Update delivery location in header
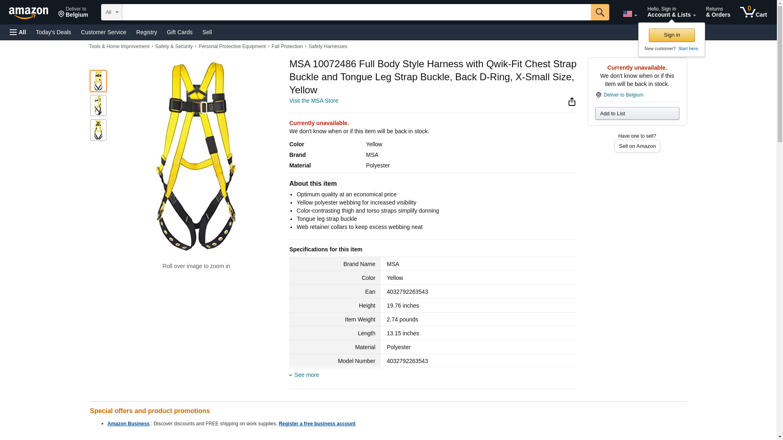 (73, 12)
